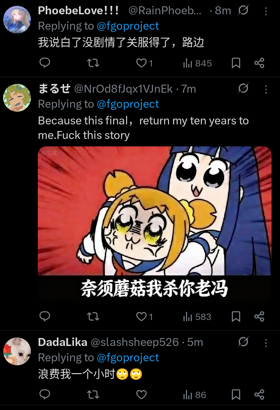
Task: Open the Pop Team Epic meme image
Action: pyautogui.click(x=155, y=224)
